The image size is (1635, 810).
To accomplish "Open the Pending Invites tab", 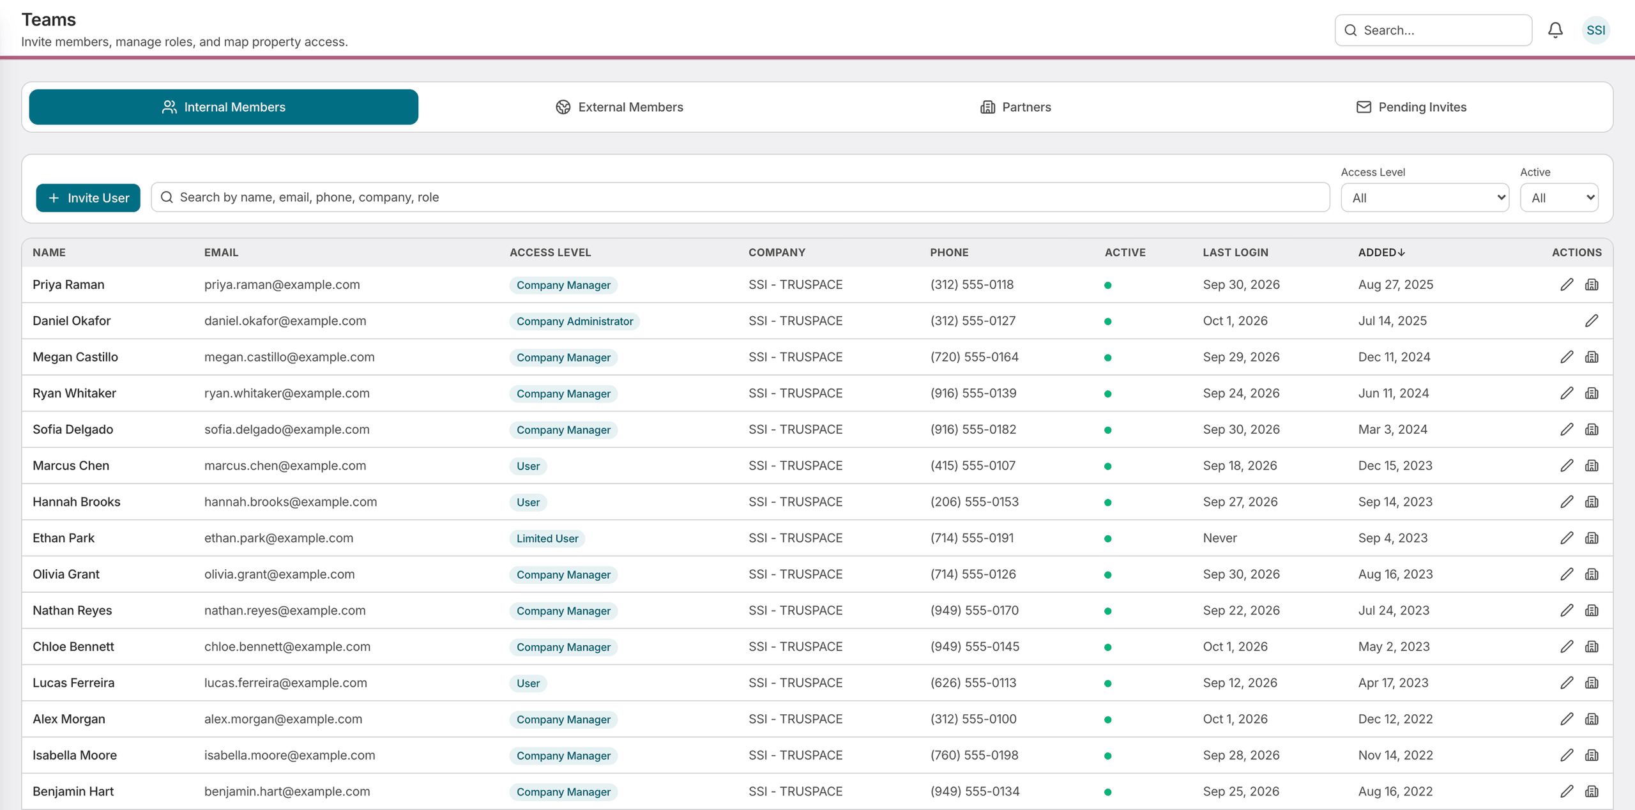I will [1411, 107].
